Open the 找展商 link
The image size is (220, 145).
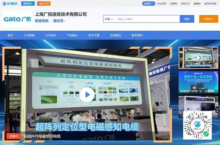pos(173,3)
